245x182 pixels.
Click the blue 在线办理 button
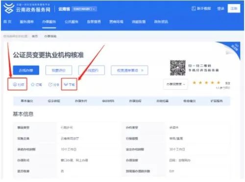click(x=26, y=70)
